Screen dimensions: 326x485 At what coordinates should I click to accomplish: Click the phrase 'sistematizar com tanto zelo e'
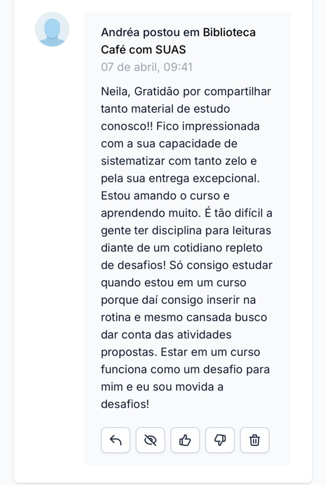[x=179, y=161]
